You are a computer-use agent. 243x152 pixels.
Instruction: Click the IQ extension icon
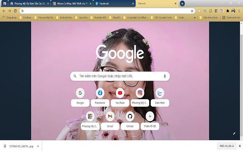[x=205, y=11]
